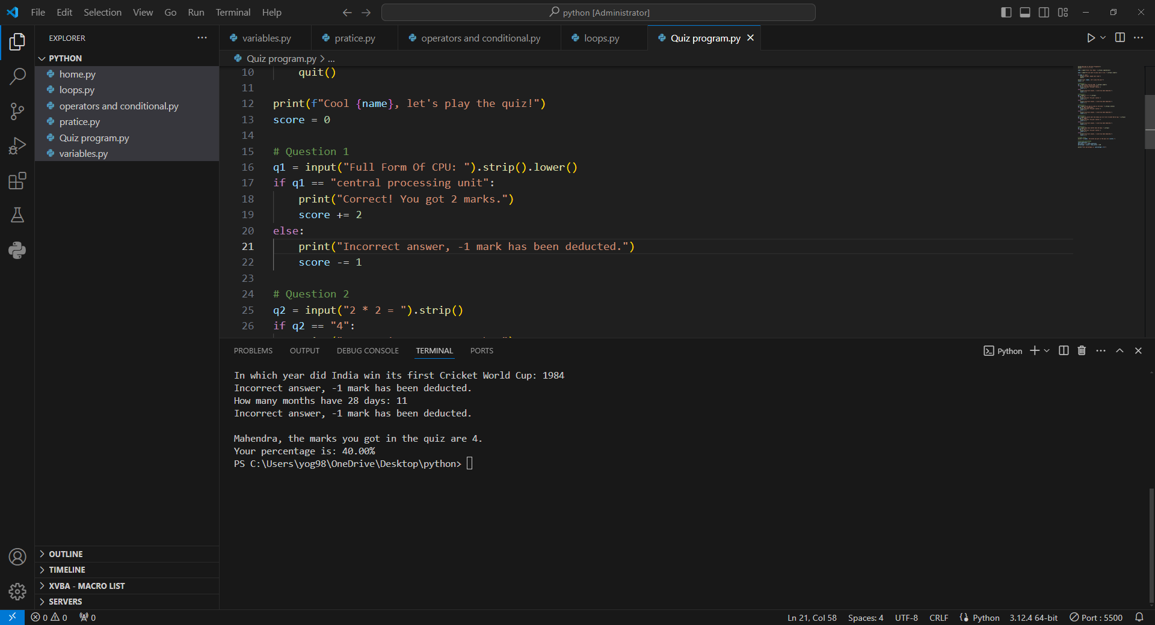This screenshot has width=1155, height=625.
Task: Click Quiz program.py breadcrumb
Action: pyautogui.click(x=276, y=59)
